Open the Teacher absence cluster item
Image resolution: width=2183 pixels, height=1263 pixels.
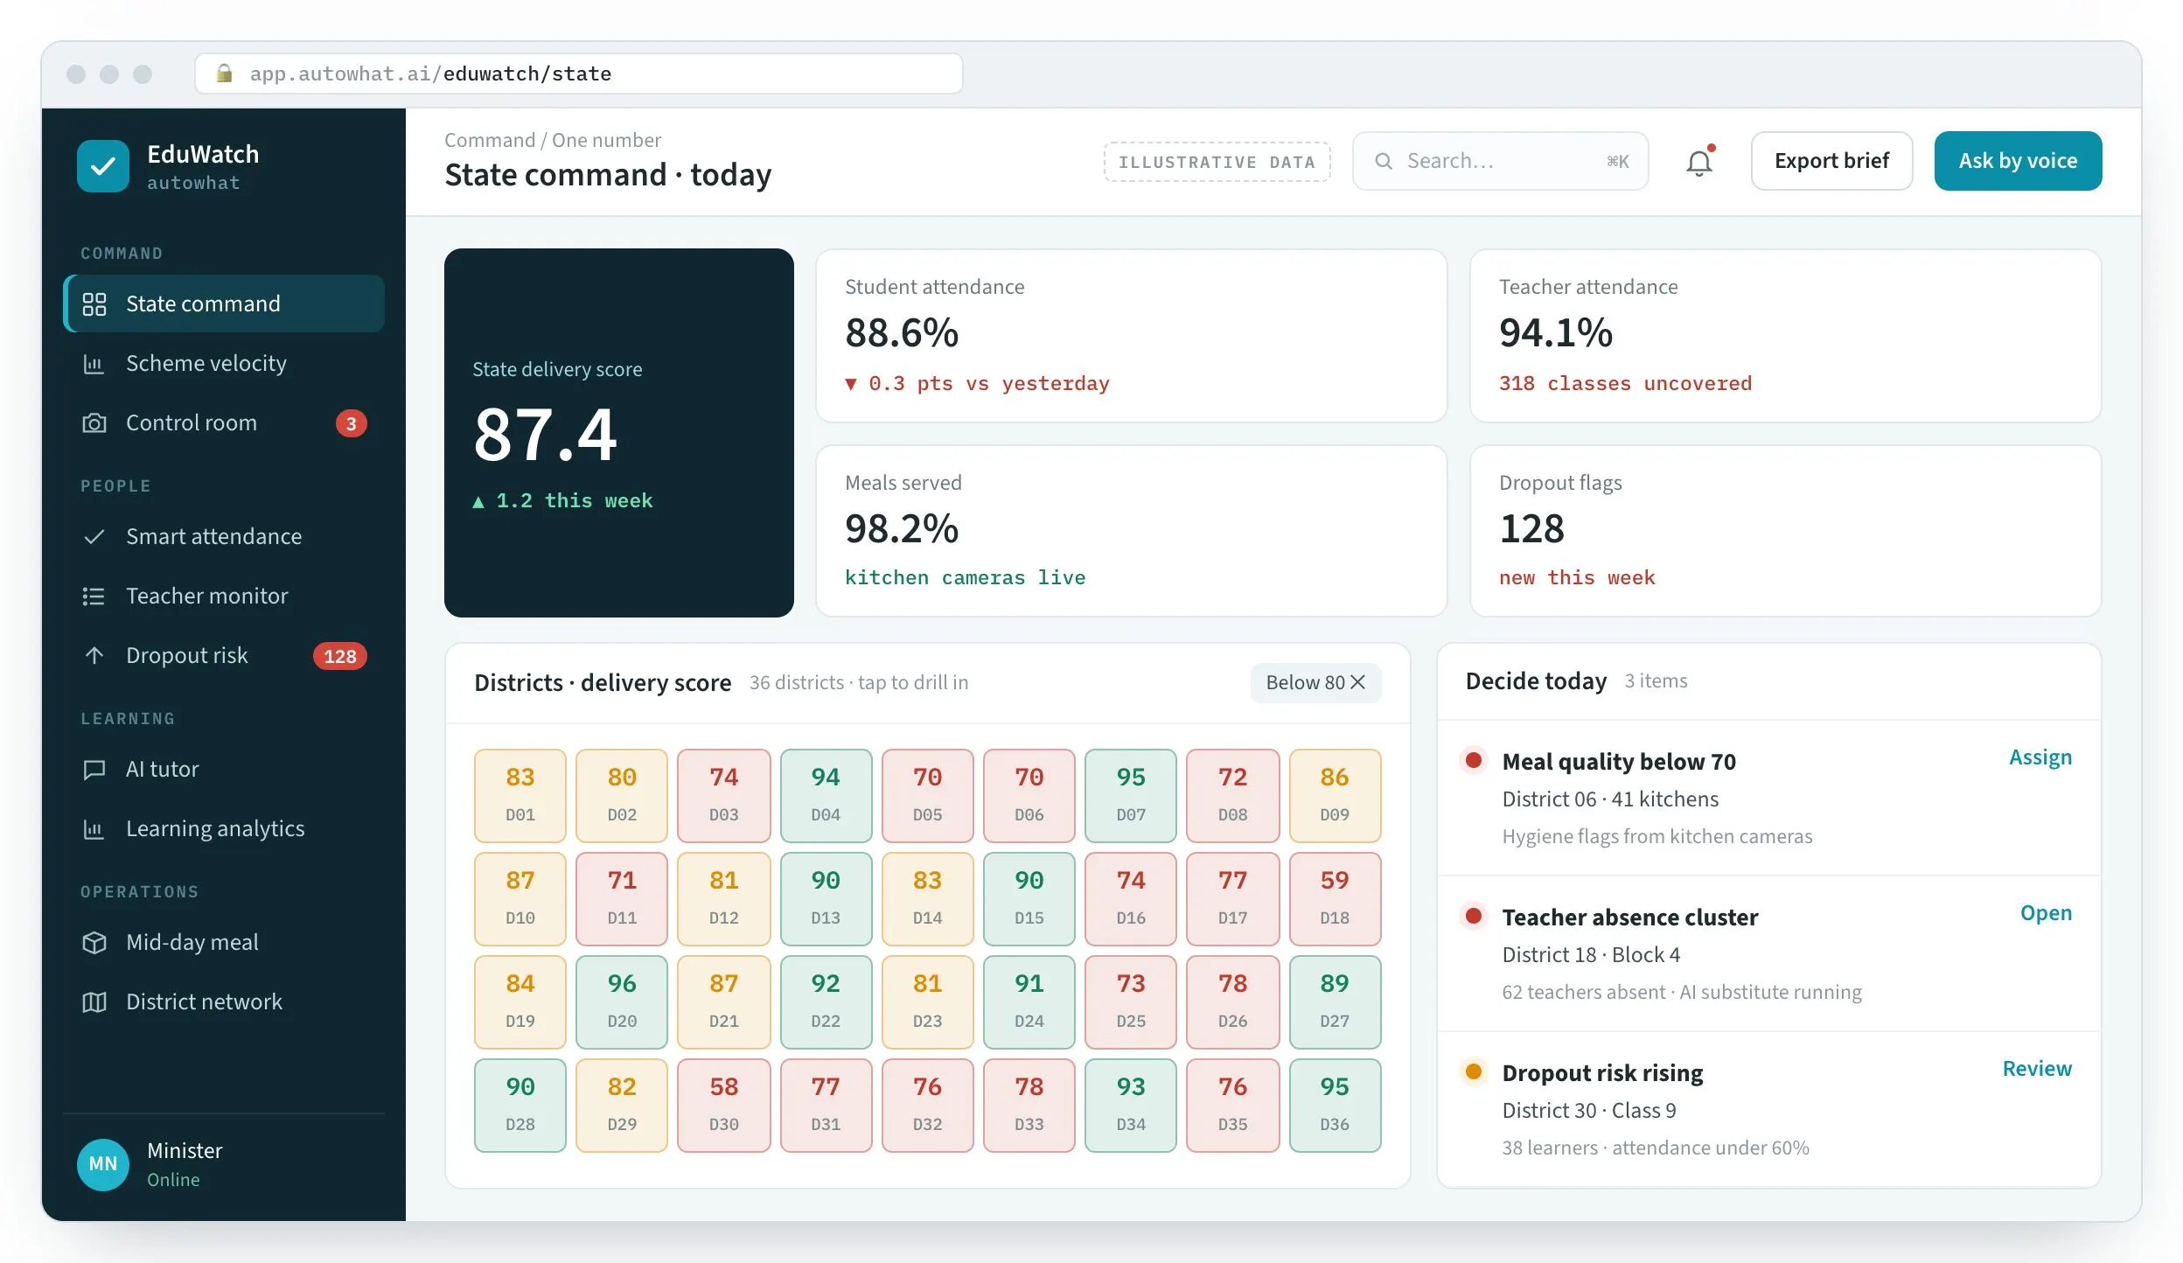pyautogui.click(x=2046, y=913)
